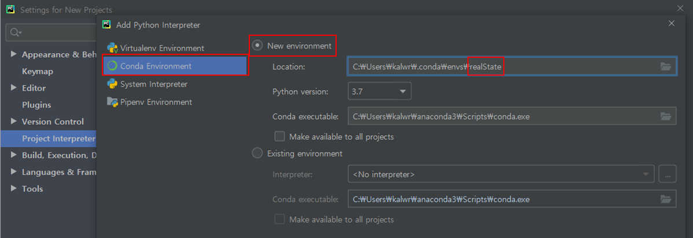Close the Settings for New Projects window
This screenshot has width=693, height=238.
(680, 9)
